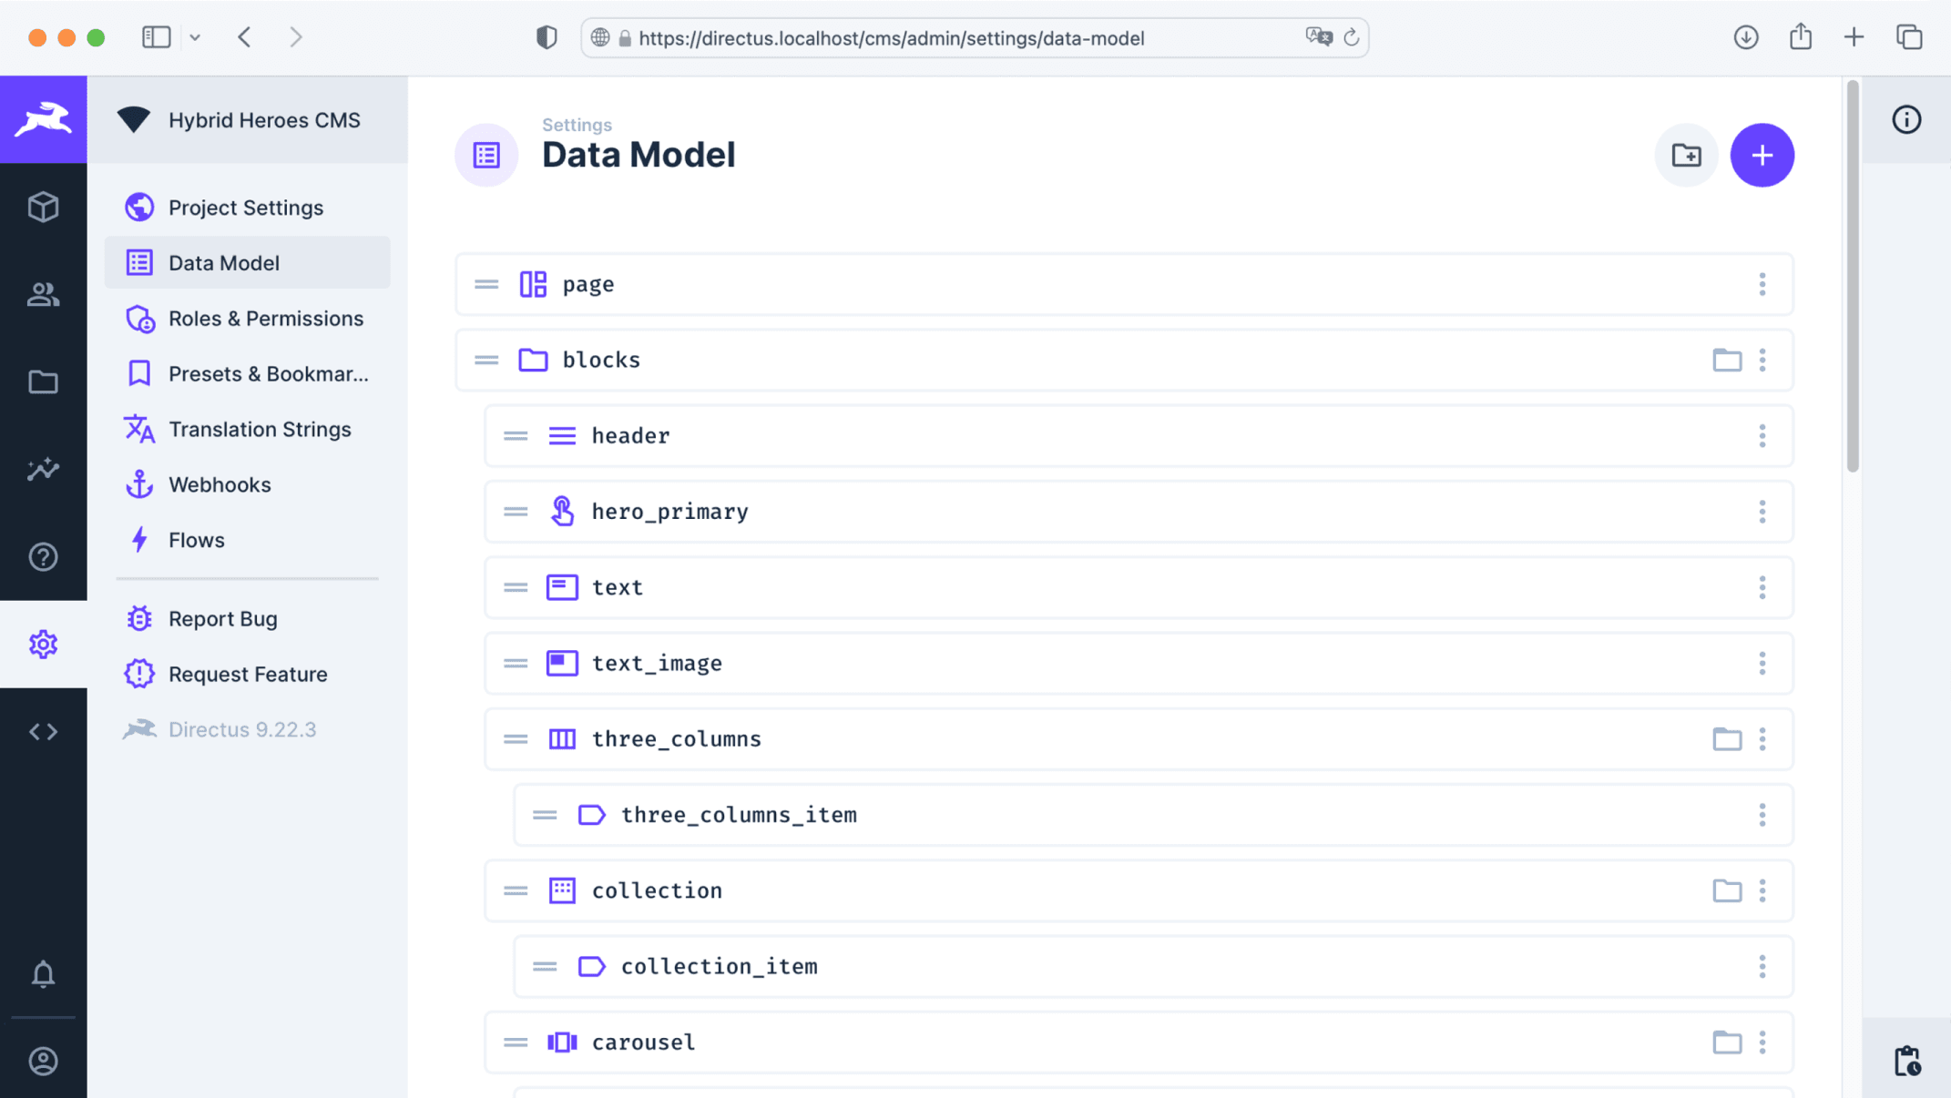This screenshot has width=1951, height=1098.
Task: Open the import collection folder button
Action: 1687,156
